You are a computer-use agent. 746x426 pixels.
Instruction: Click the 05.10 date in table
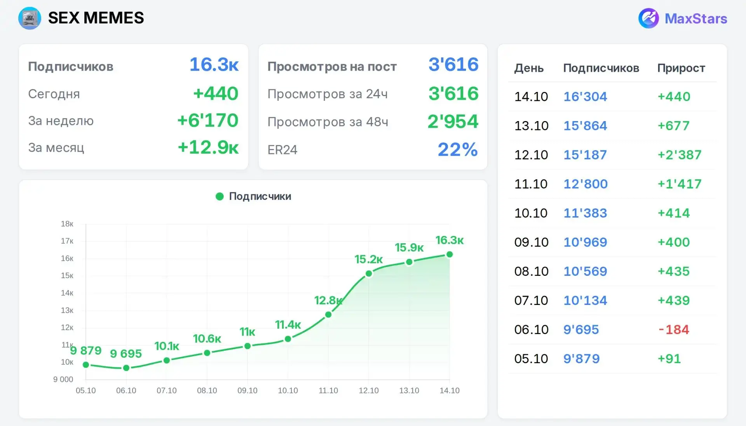531,358
